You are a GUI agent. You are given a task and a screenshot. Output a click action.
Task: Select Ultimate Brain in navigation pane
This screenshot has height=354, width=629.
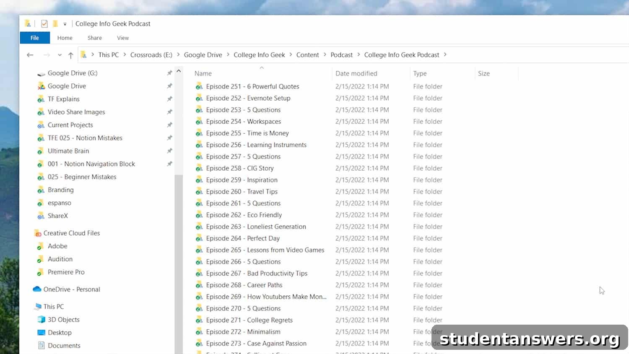68,151
